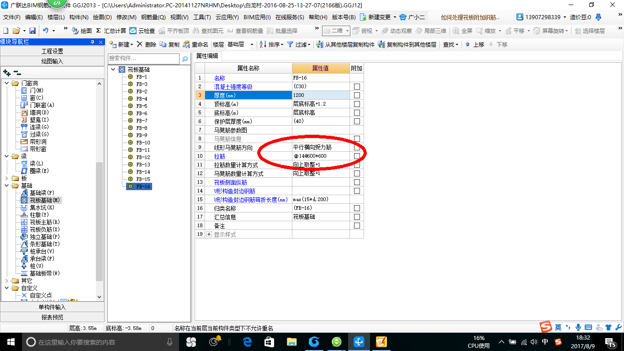Switch to 绘图 drawing mode

click(x=82, y=31)
